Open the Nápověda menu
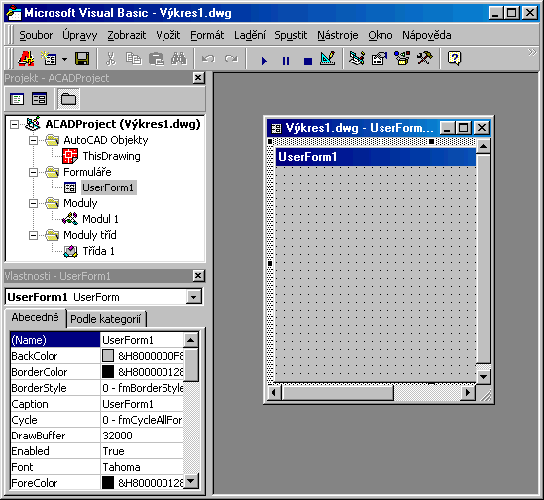 (427, 35)
